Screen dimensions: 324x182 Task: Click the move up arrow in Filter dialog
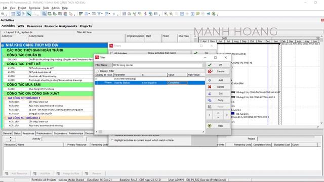[x=218, y=113]
